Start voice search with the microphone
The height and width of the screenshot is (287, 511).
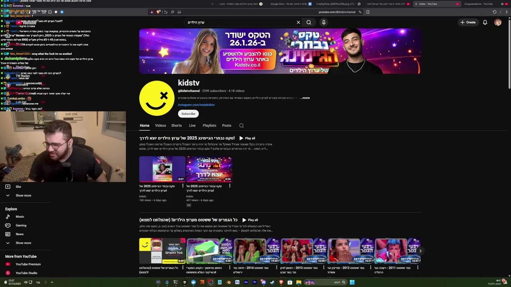324,22
